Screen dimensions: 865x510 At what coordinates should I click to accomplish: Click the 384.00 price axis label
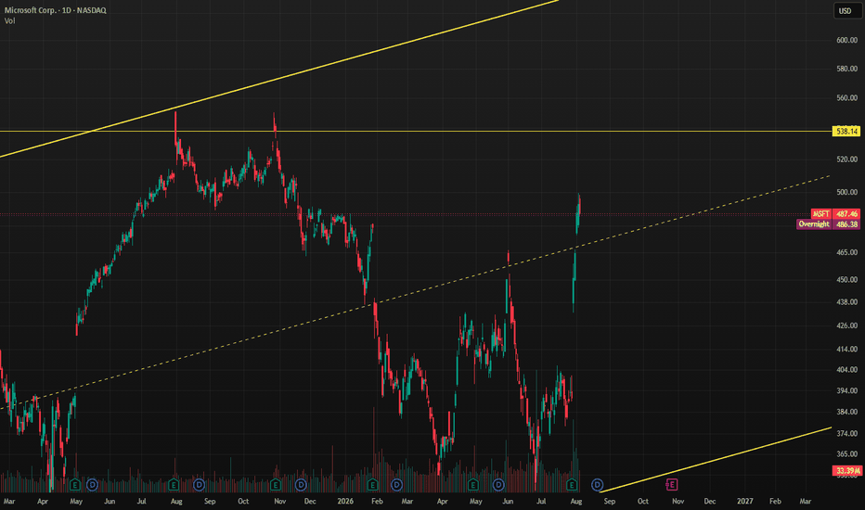[x=846, y=412]
